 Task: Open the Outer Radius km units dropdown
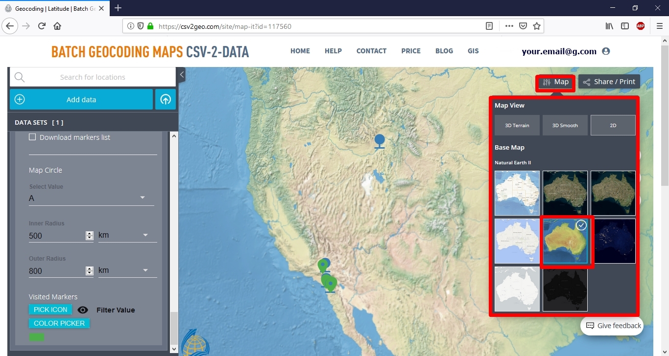145,270
